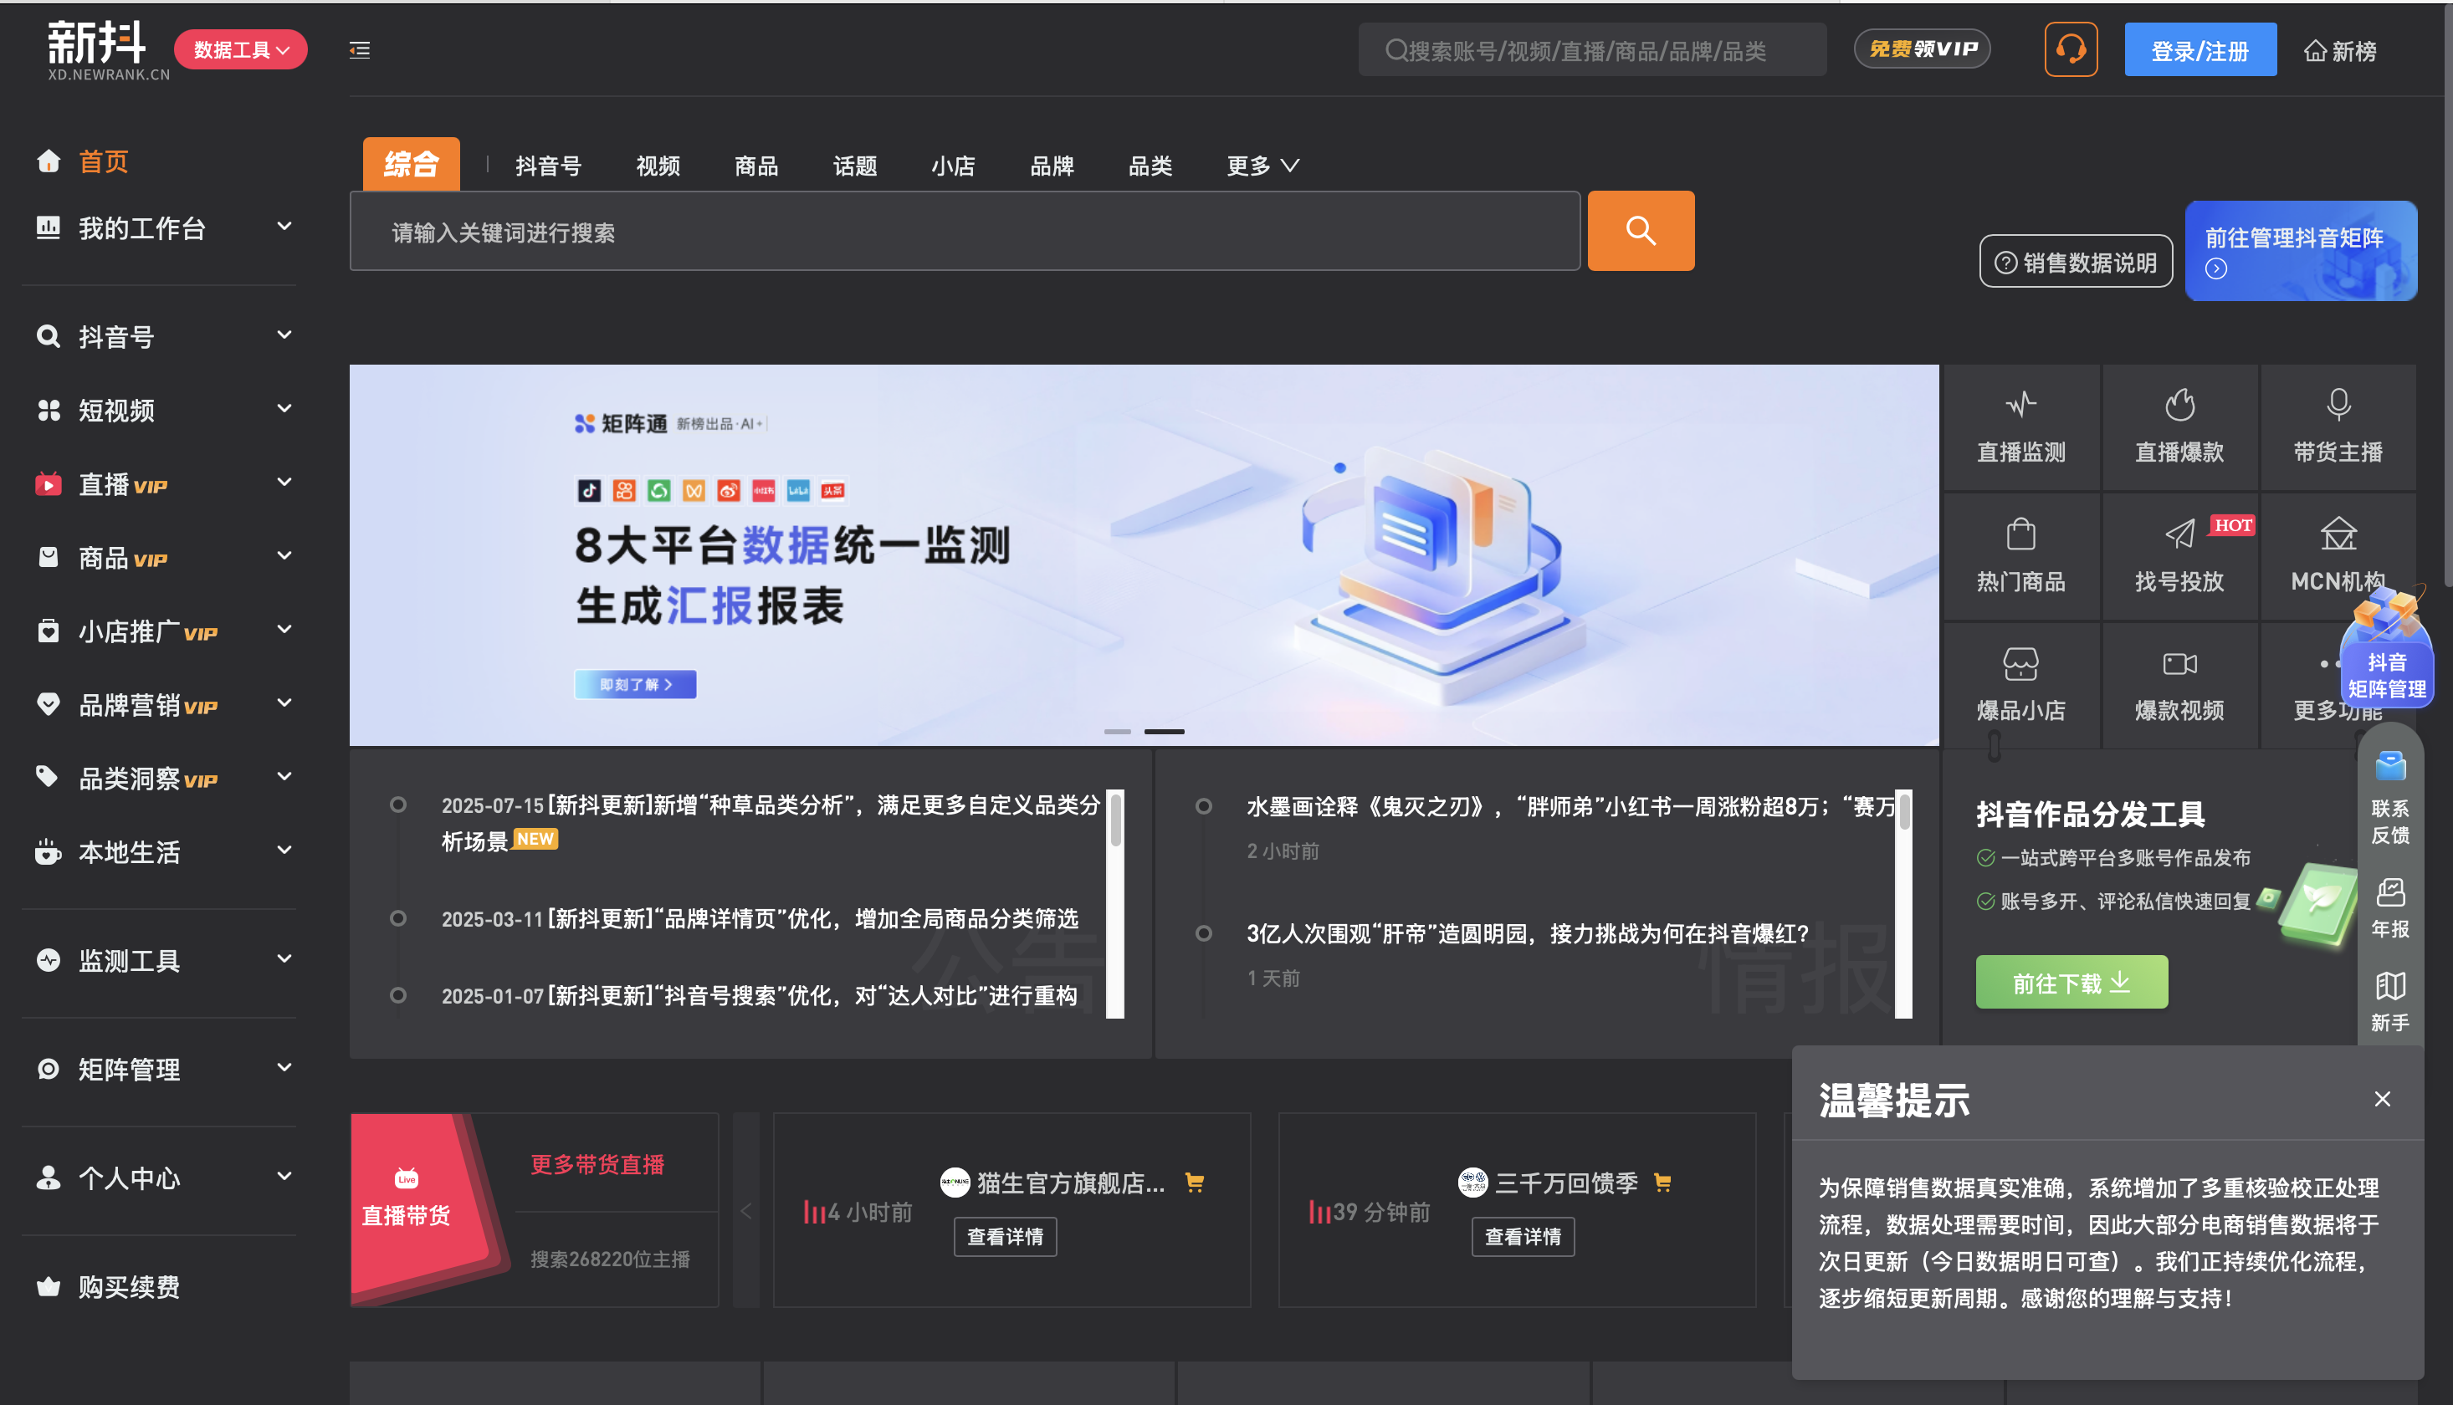Viewport: 2453px width, 1405px height.
Task: Click the 登录/注册 button
Action: click(2201, 49)
